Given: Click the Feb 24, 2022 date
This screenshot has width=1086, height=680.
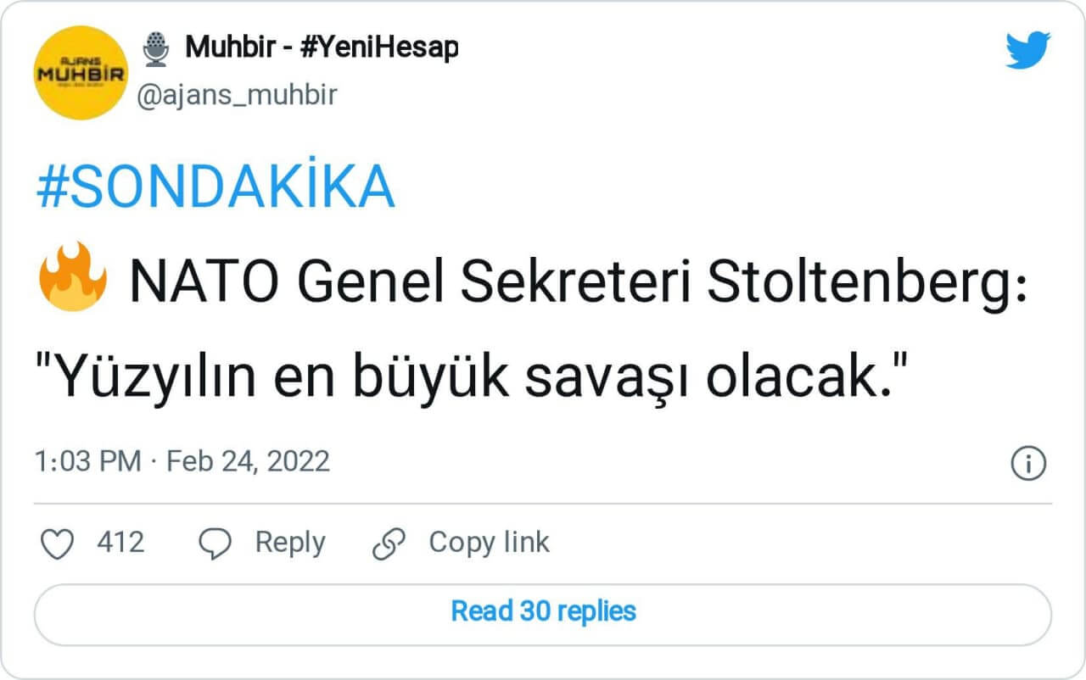Looking at the screenshot, I should click(248, 462).
